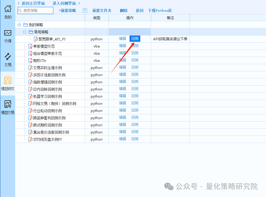Collapse the 我的策略 tree node
This screenshot has height=197, width=266.
click(19, 25)
